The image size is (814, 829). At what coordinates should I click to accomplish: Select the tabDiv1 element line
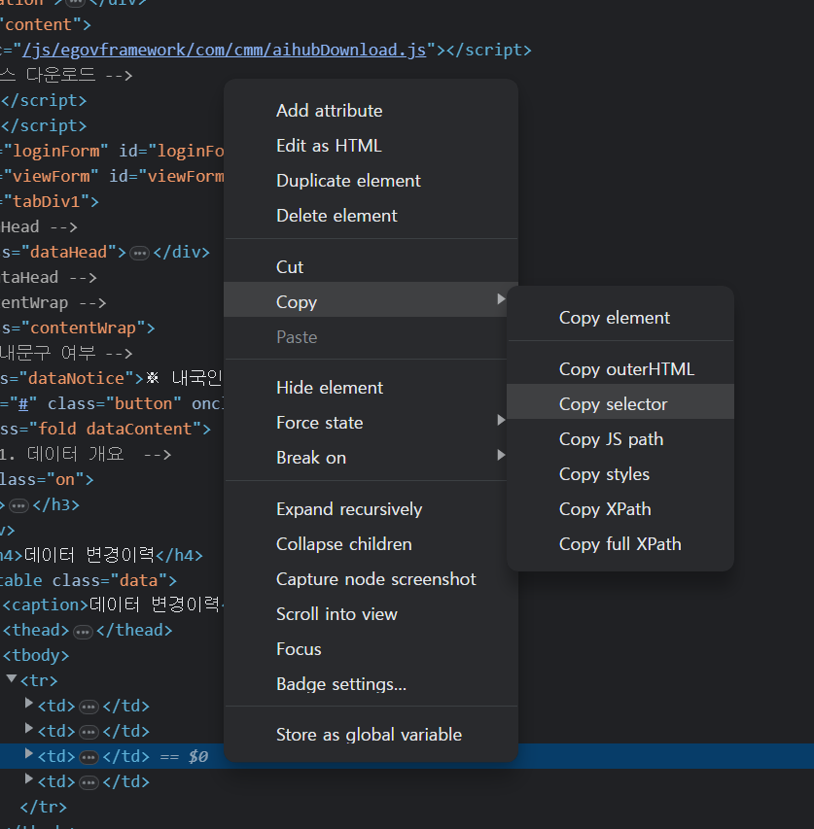[50, 201]
